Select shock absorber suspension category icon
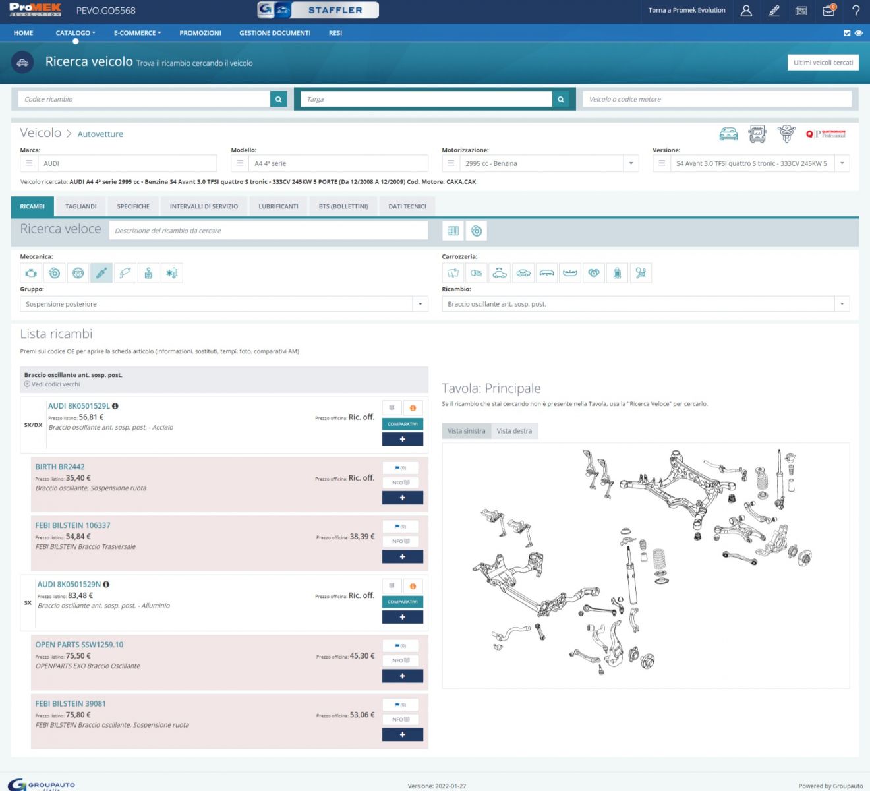The image size is (870, 791). pos(101,273)
